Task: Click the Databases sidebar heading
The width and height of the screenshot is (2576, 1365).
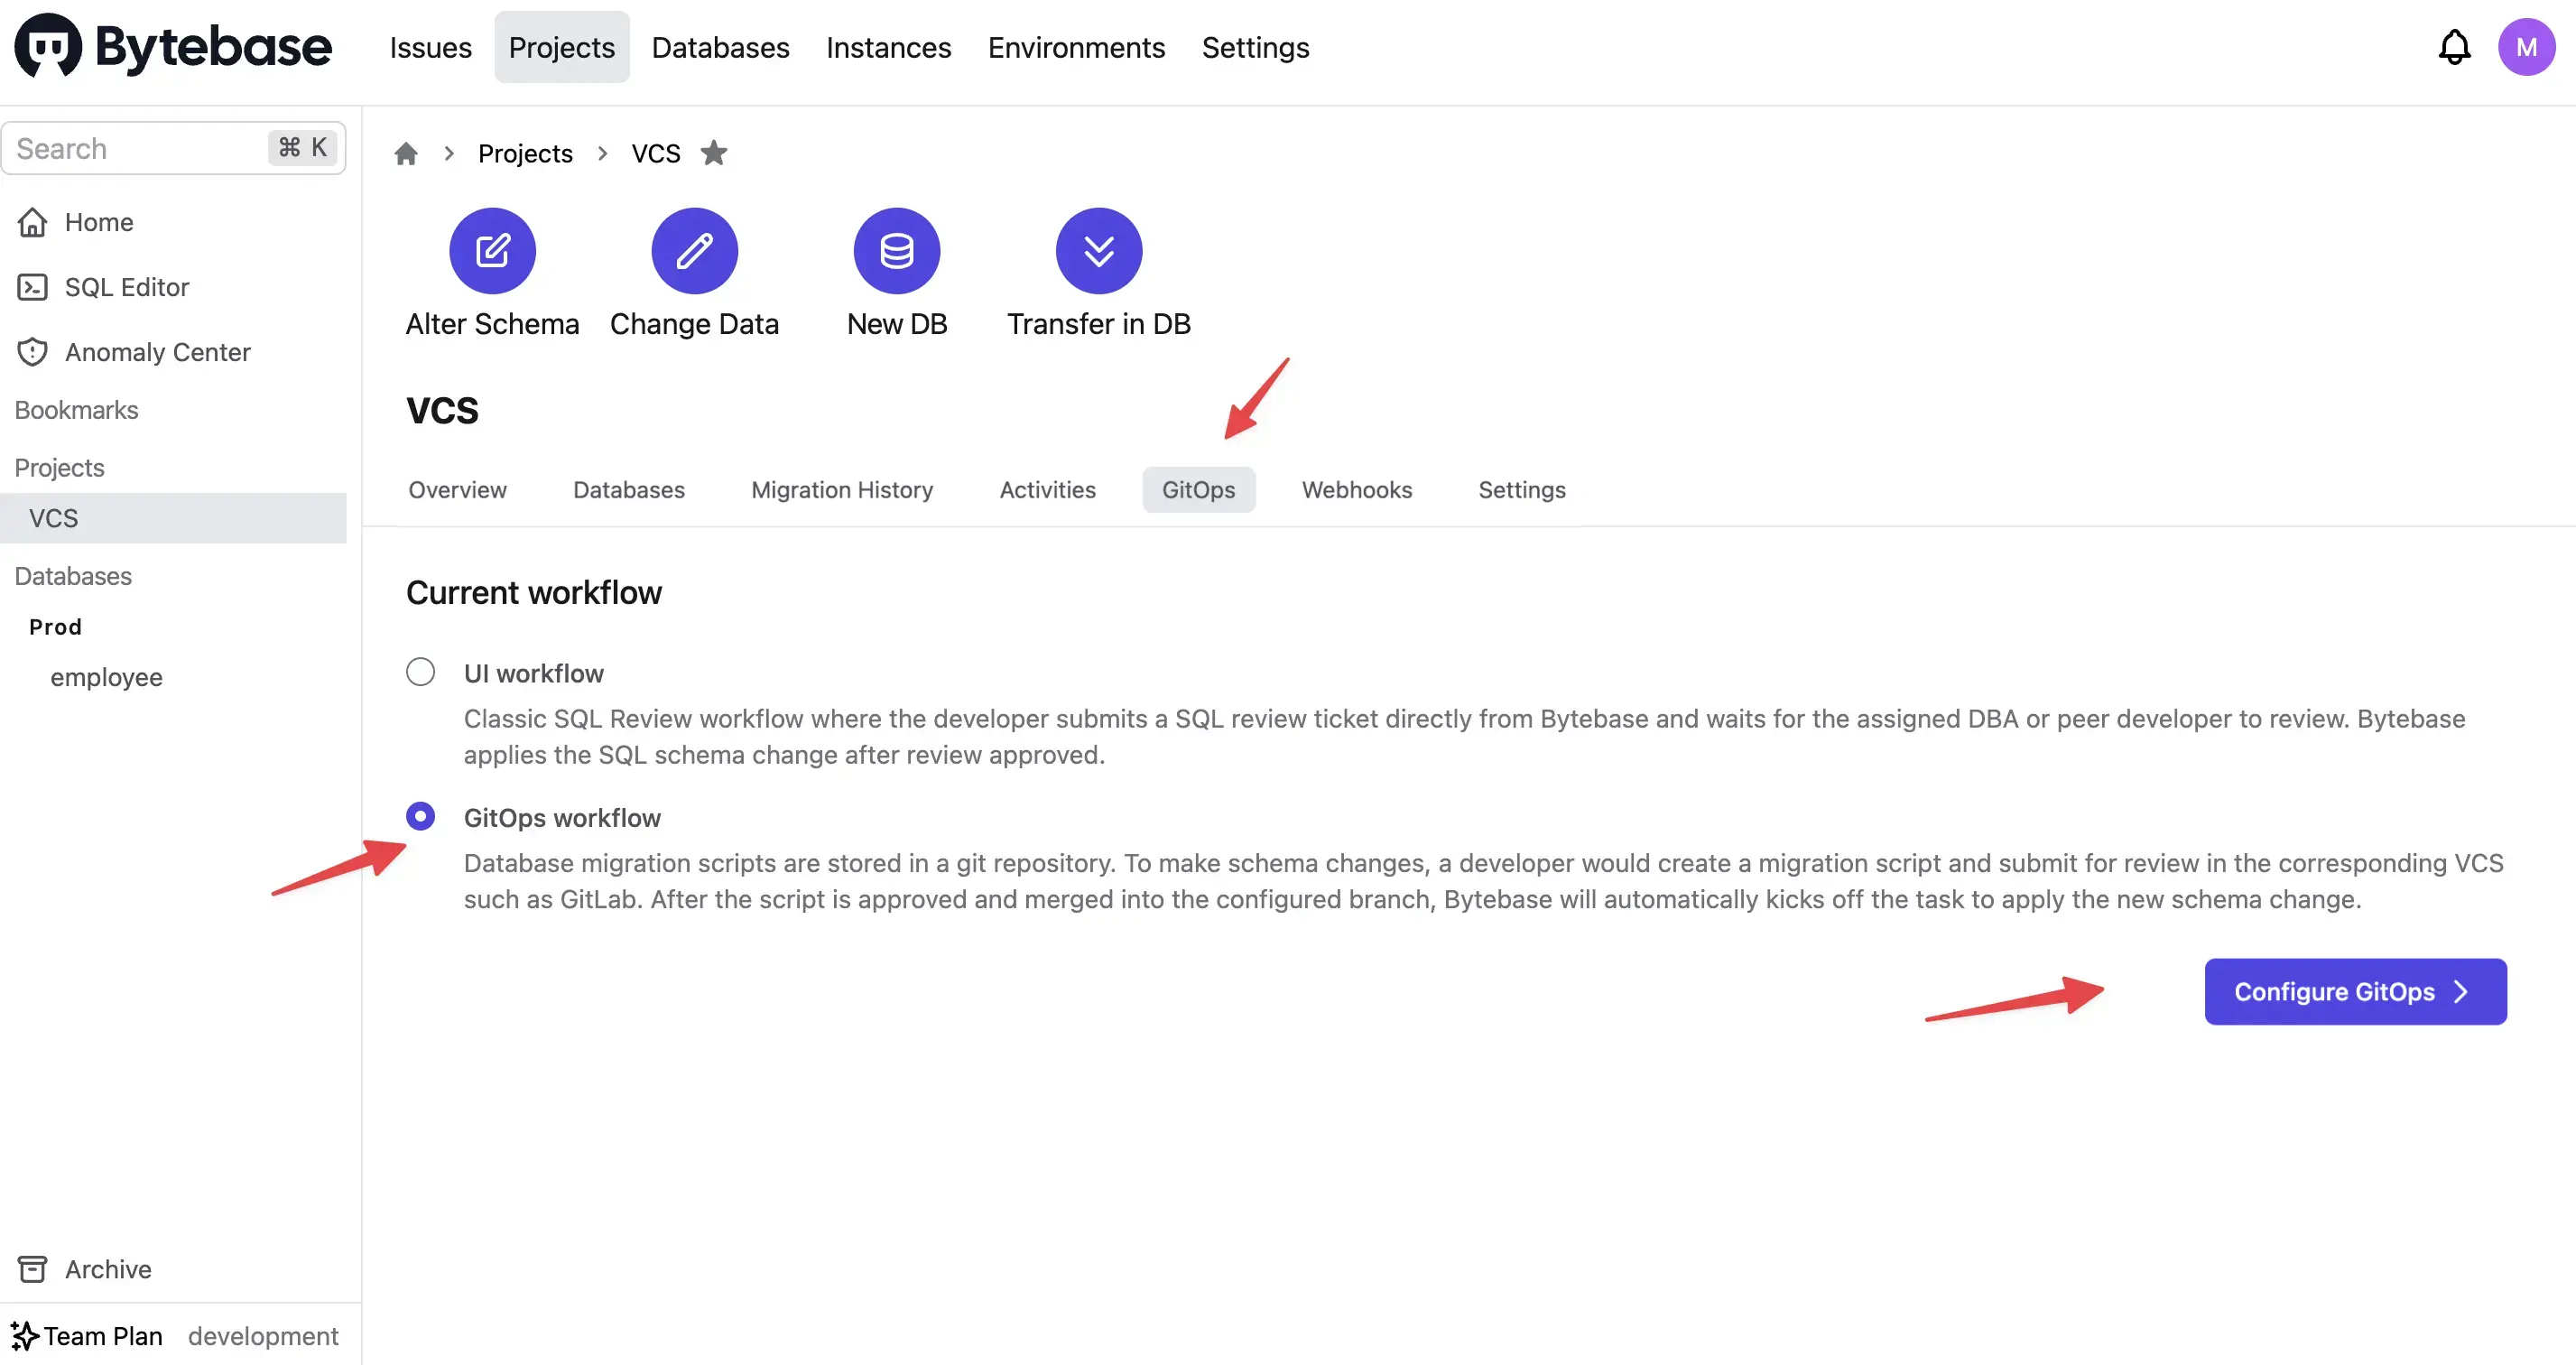Action: click(73, 576)
